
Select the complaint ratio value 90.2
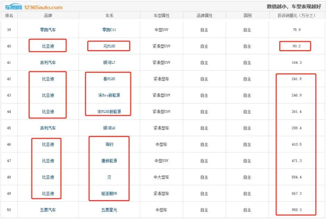[297, 46]
